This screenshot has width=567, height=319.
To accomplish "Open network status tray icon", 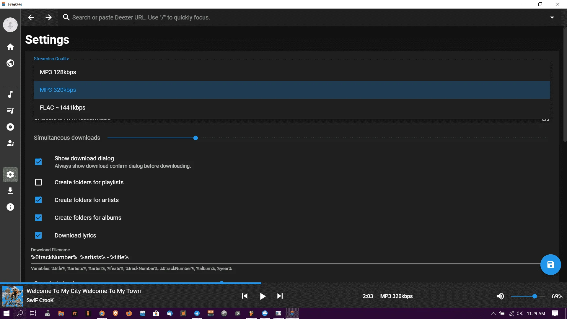I will tap(511, 313).
